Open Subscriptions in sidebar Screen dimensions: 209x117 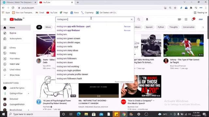point(16,39)
